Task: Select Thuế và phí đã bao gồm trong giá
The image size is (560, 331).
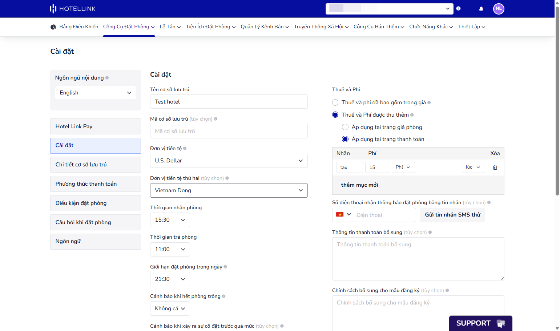Action: click(335, 102)
